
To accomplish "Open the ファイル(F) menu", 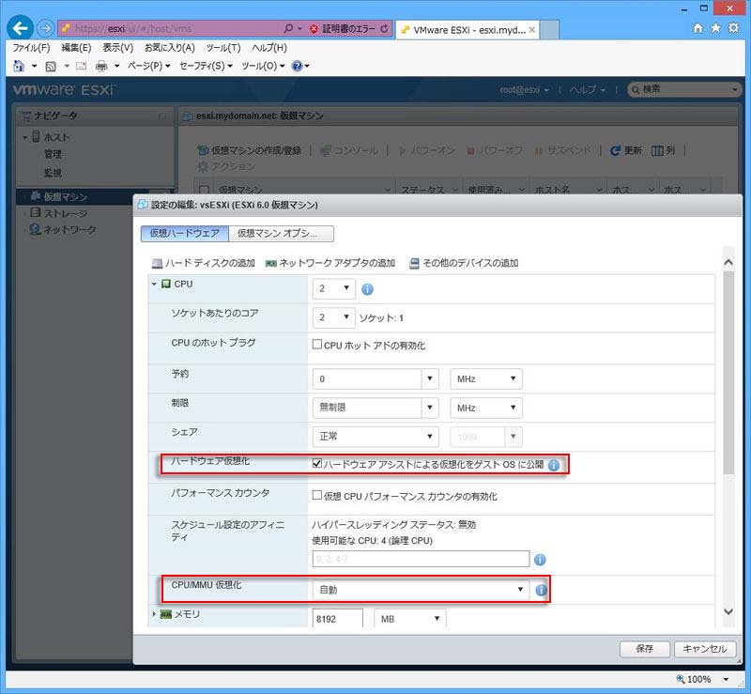I will pyautogui.click(x=31, y=48).
